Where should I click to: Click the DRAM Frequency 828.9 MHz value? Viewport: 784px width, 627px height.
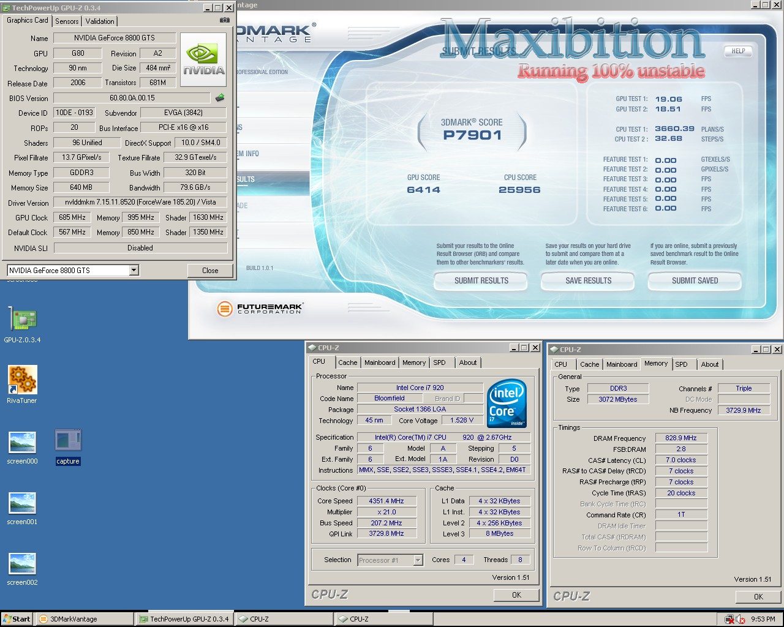[681, 438]
